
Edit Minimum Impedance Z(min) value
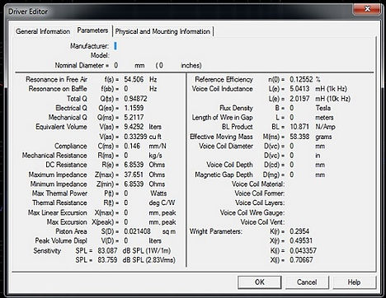134,184
